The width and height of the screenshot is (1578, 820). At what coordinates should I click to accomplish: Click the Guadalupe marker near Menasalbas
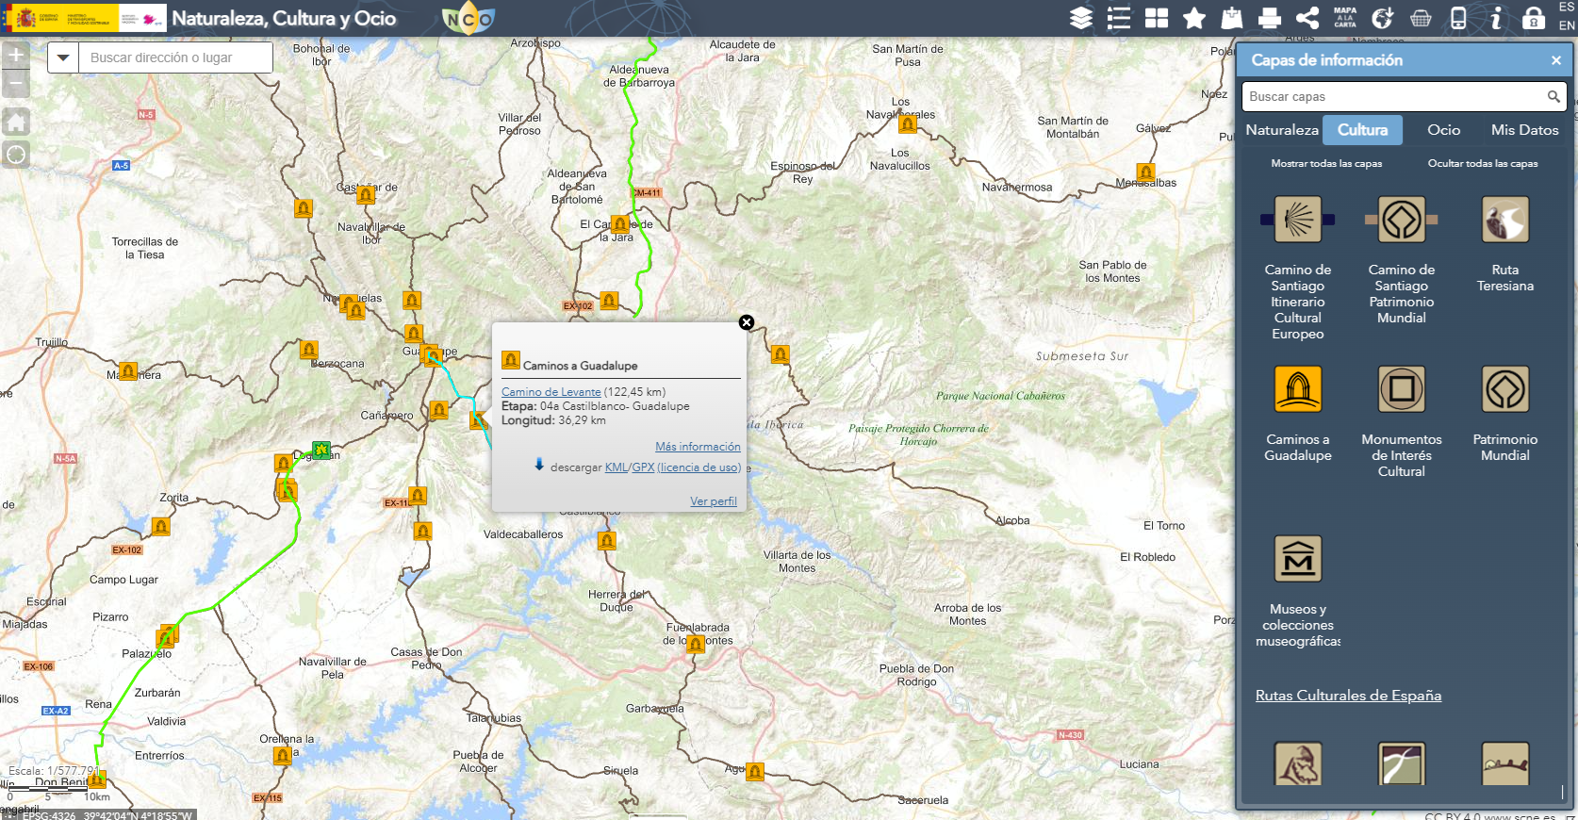pyautogui.click(x=1146, y=172)
